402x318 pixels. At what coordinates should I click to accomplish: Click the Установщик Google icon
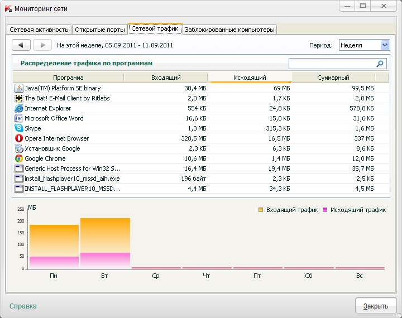18,148
